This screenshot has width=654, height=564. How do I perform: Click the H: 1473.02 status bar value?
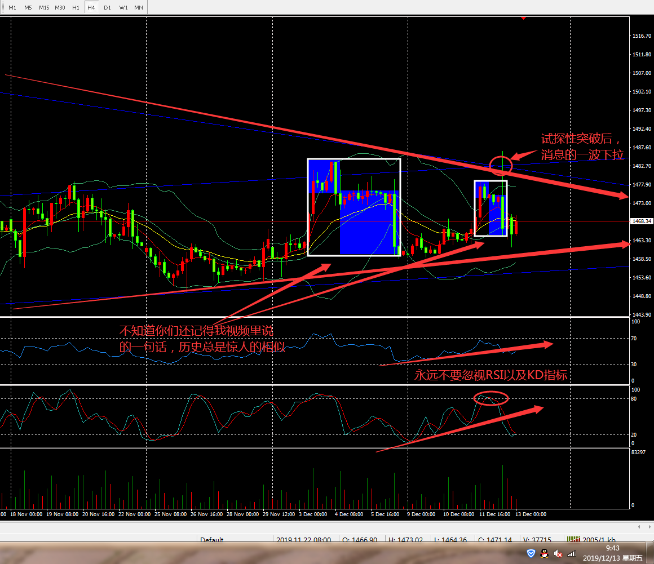(x=405, y=539)
